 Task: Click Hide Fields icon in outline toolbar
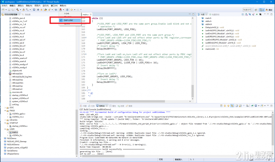point(250,15)
